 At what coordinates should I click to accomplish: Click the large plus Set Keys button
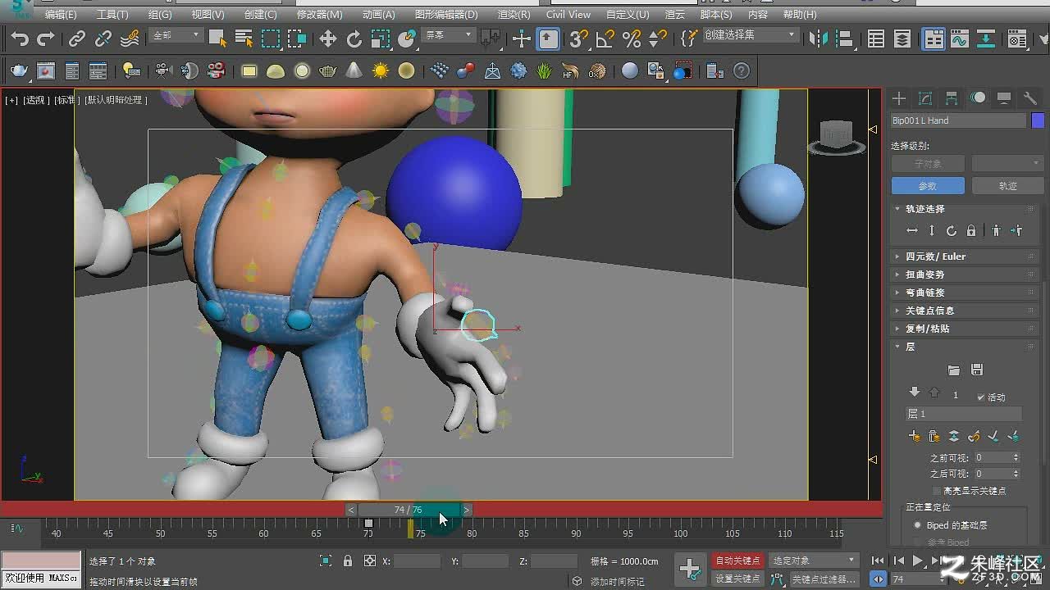(690, 569)
